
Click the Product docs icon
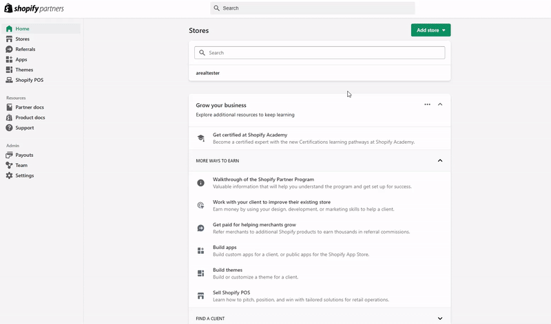9,117
